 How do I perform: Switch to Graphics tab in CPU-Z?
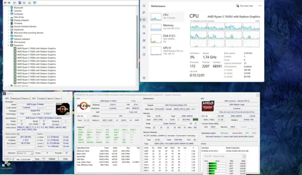[x=42, y=98]
